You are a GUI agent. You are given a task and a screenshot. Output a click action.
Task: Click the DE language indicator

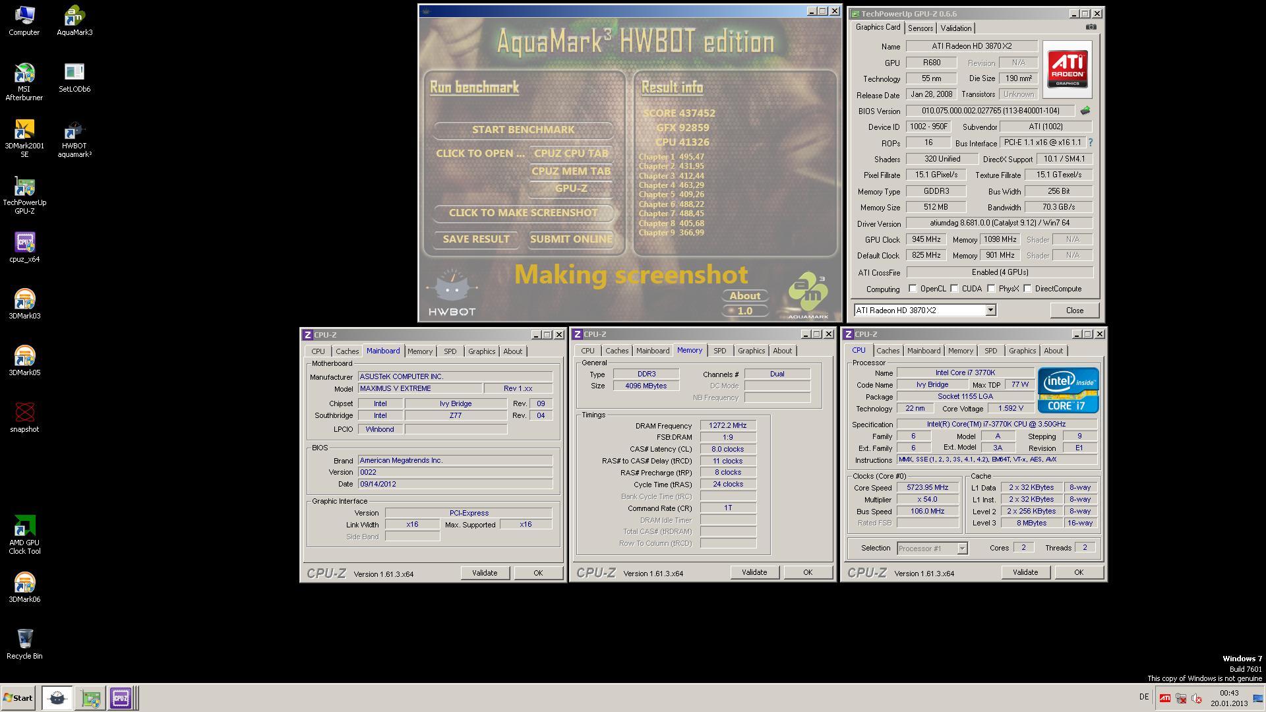point(1143,697)
